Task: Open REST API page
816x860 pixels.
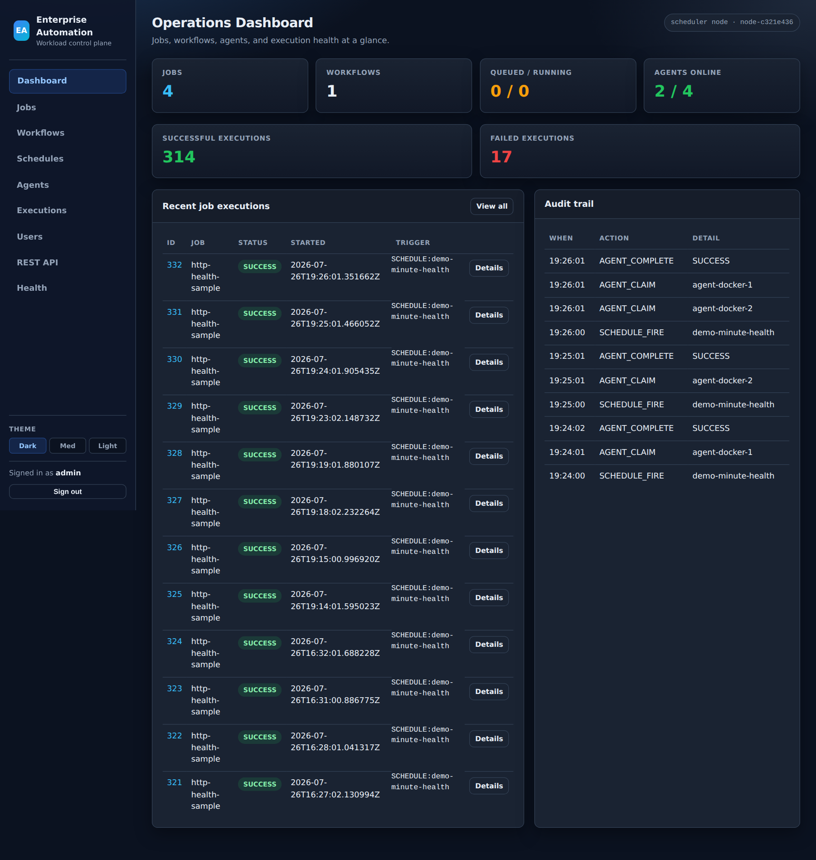Action: [x=68, y=263]
